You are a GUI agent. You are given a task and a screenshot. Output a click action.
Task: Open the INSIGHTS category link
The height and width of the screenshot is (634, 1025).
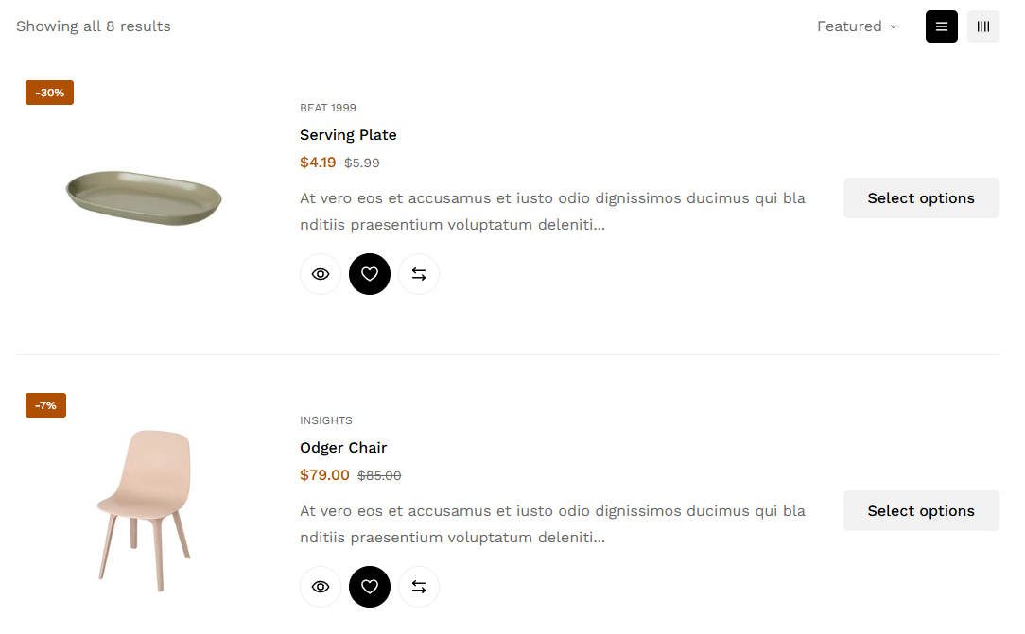pyautogui.click(x=326, y=420)
